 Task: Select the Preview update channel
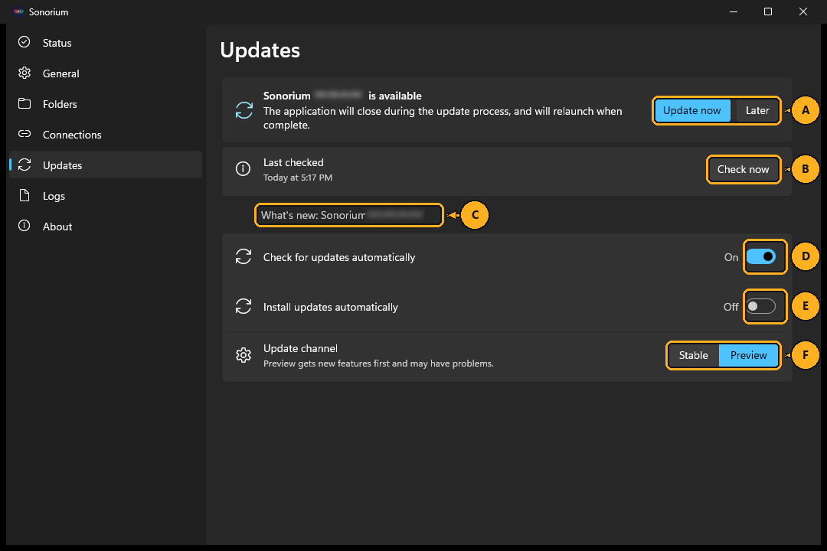pyautogui.click(x=748, y=355)
